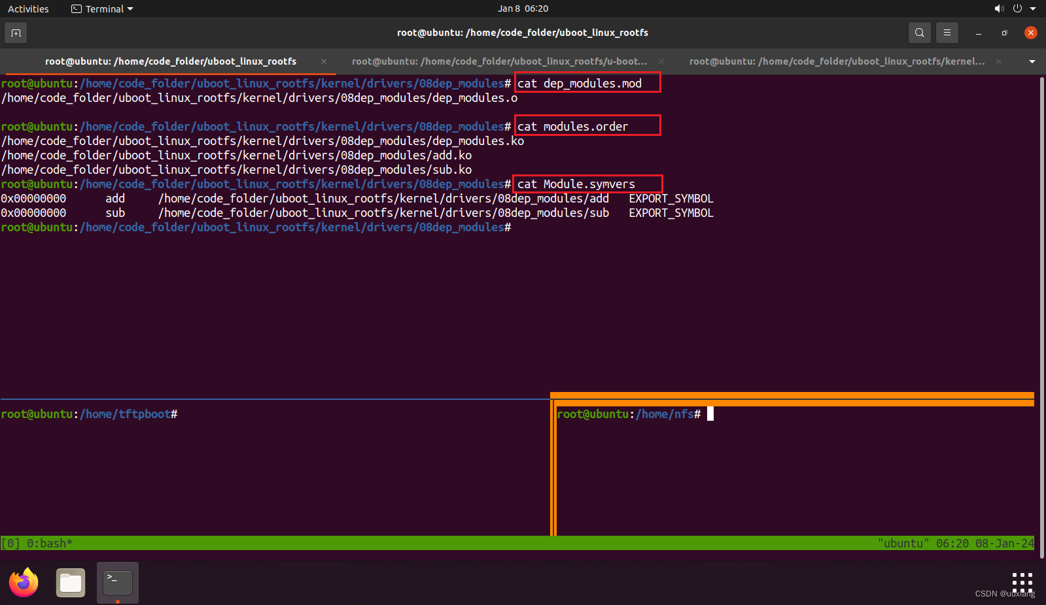Open the Files manager from dock
This screenshot has height=605, width=1046.
(71, 583)
